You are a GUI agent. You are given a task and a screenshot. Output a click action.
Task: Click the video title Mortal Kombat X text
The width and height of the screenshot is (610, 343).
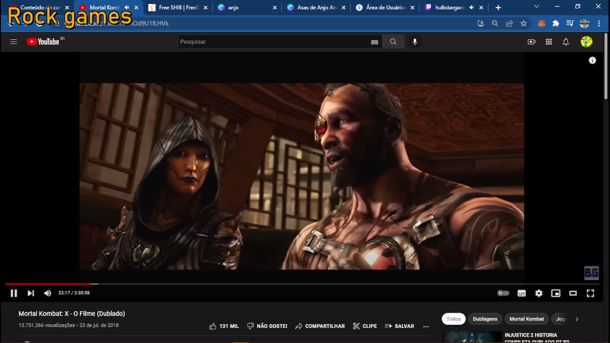(x=71, y=313)
